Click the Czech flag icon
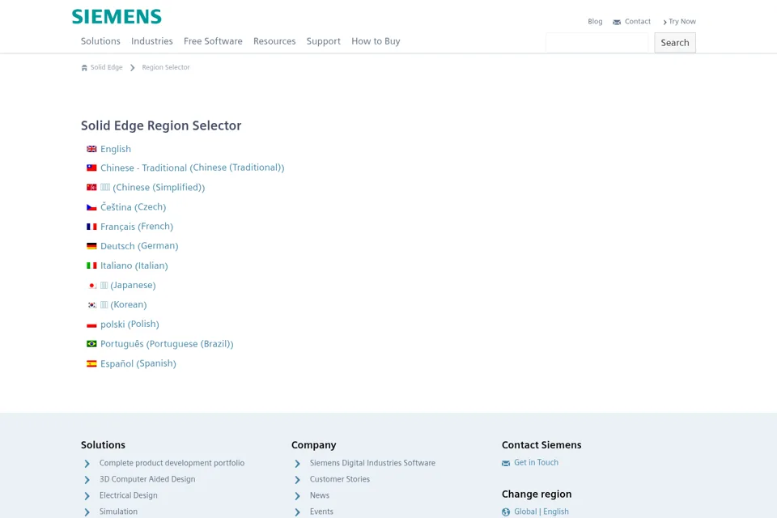This screenshot has height=518, width=777. pos(91,207)
